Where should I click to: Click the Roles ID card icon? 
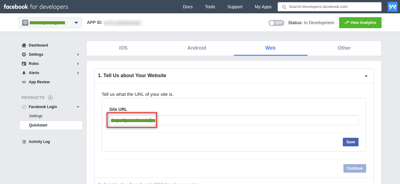point(24,64)
